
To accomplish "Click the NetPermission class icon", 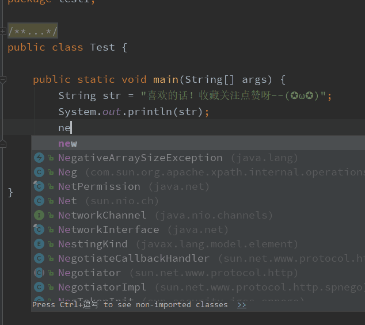I will 39,186.
